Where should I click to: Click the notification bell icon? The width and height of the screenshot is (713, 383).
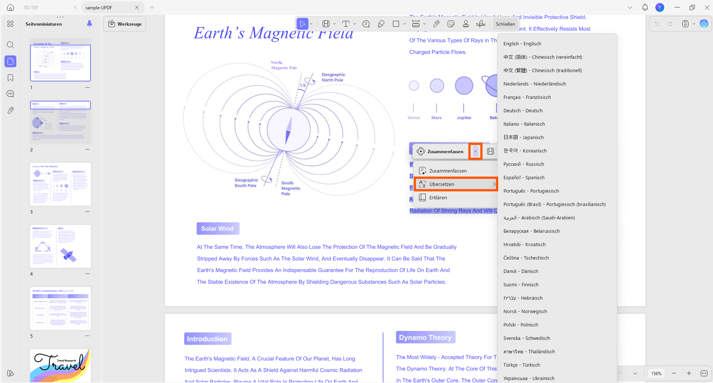coord(645,7)
